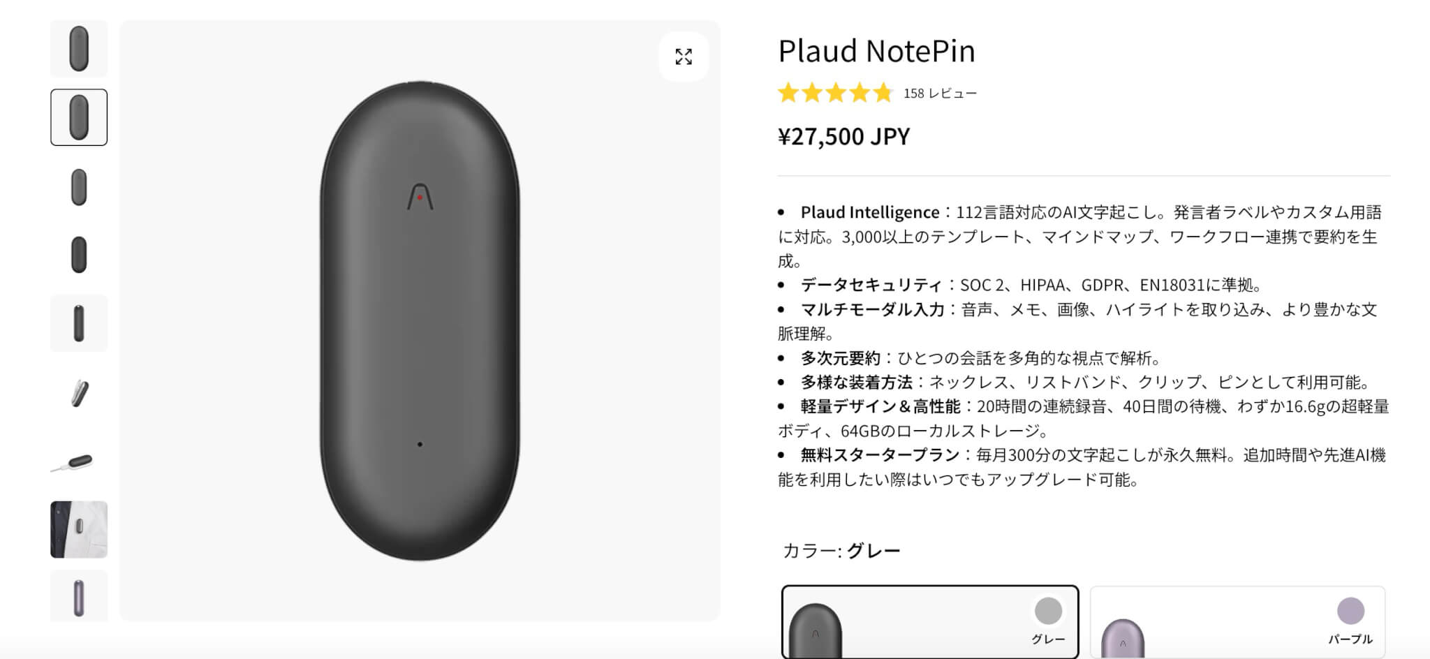Viewport: 1430px width, 659px height.
Task: View thumbnail of NotePin worn on jacket
Action: [x=79, y=529]
